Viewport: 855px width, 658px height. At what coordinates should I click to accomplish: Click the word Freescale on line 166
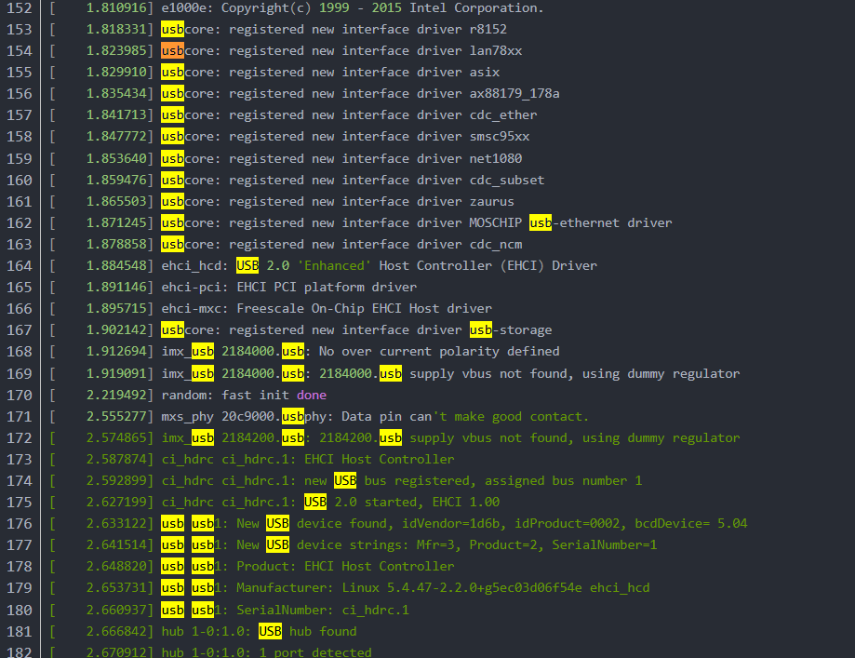270,309
